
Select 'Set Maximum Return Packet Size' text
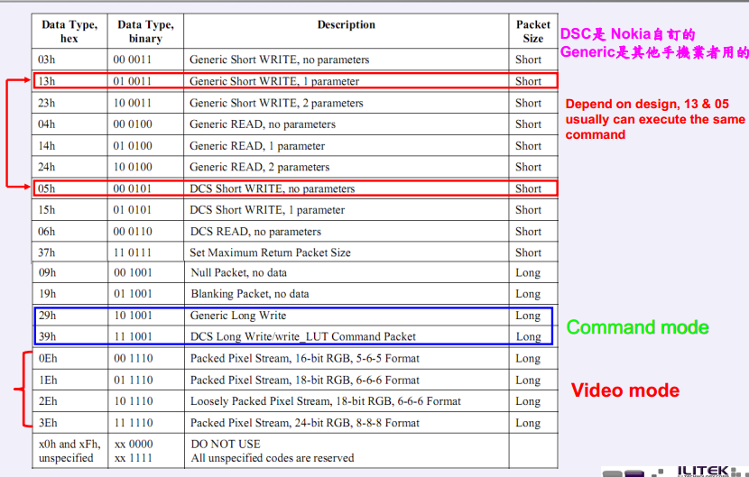pos(270,252)
